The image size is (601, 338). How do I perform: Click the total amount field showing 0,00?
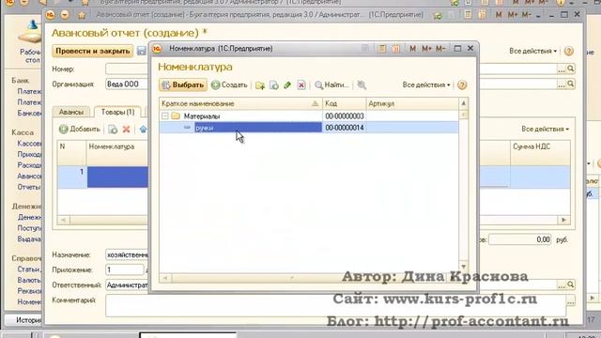[519, 239]
